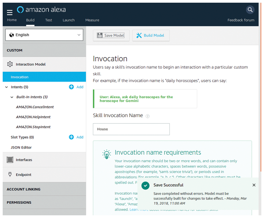Select Interaction Model menu item
The height and width of the screenshot is (218, 264).
point(44,64)
